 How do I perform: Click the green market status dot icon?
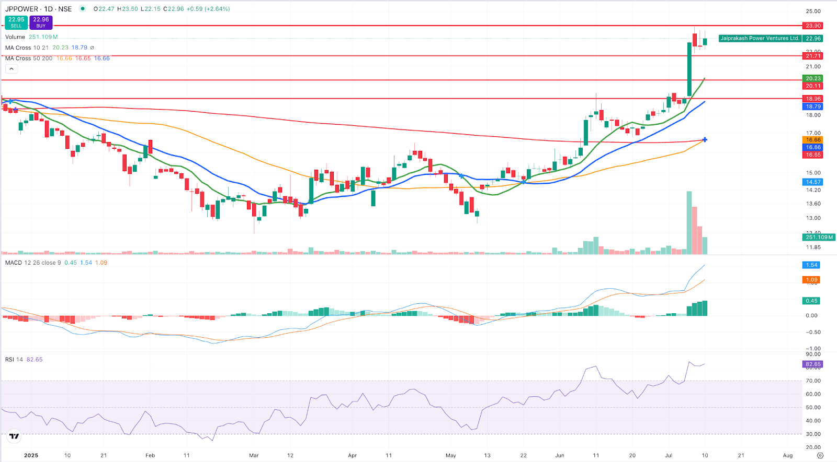click(x=83, y=9)
